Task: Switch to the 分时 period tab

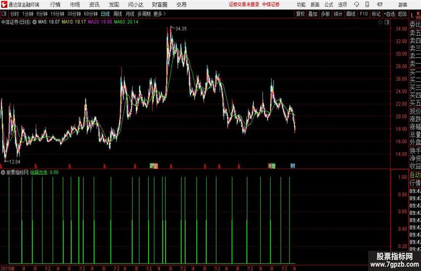Action: 14,14
